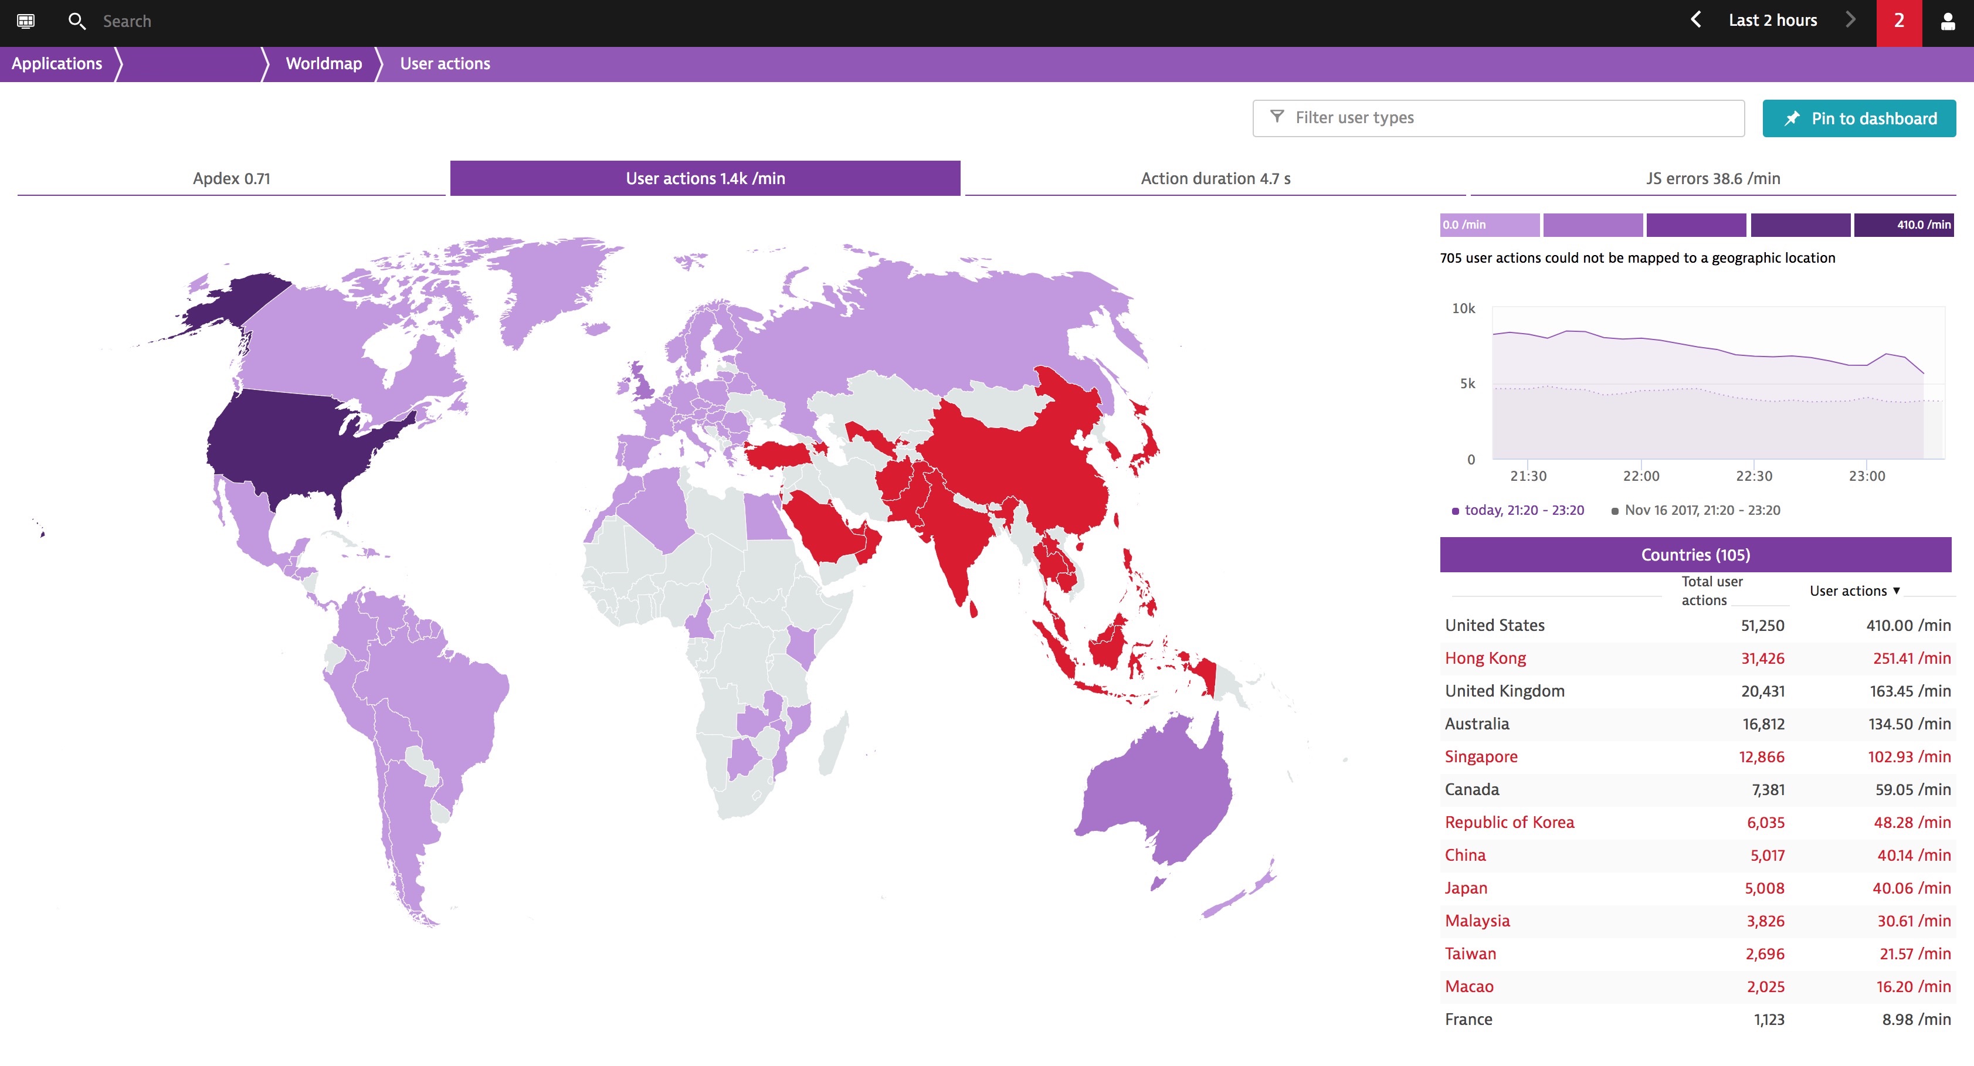The height and width of the screenshot is (1066, 1974).
Task: Click the 410.0 /min darkest legend swatch
Action: 1904,225
